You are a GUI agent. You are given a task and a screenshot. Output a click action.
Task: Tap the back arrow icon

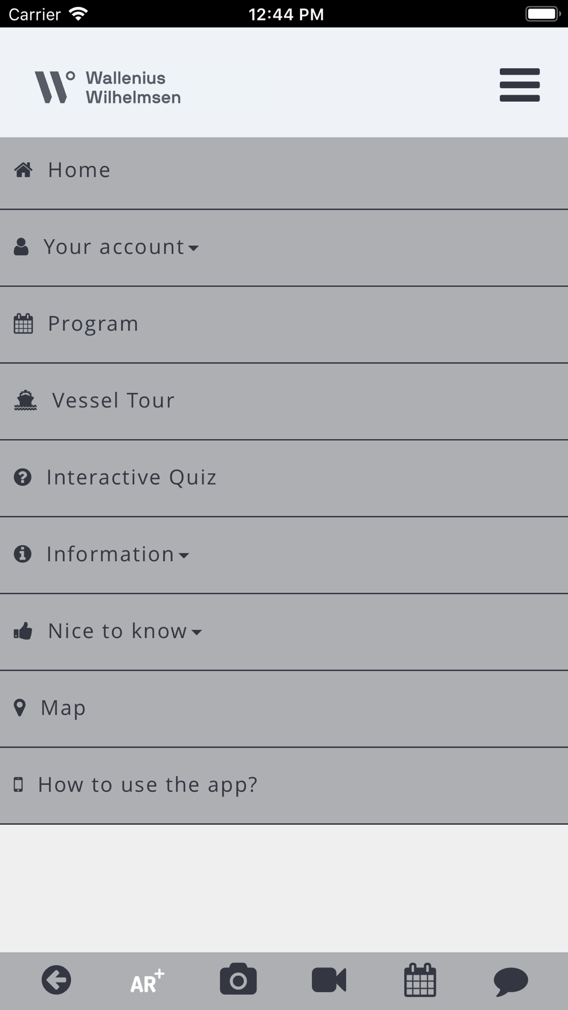point(56,980)
